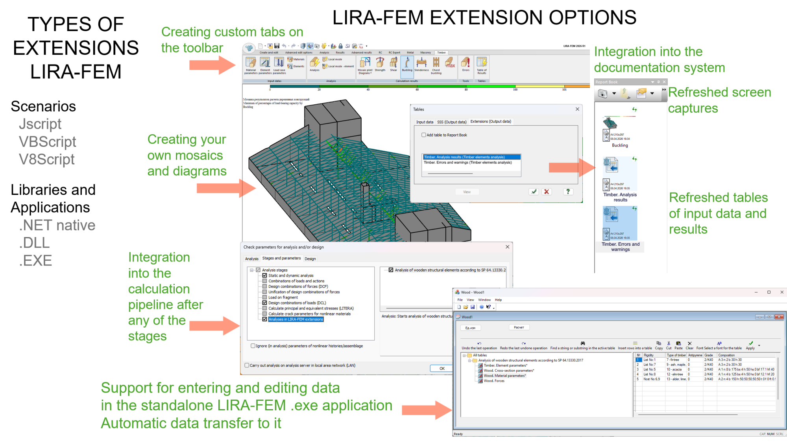Open the Extensions (Output data) tab in Tables
787x443 pixels.
[x=491, y=122]
